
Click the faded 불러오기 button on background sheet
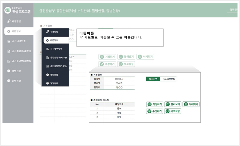click(x=126, y=57)
